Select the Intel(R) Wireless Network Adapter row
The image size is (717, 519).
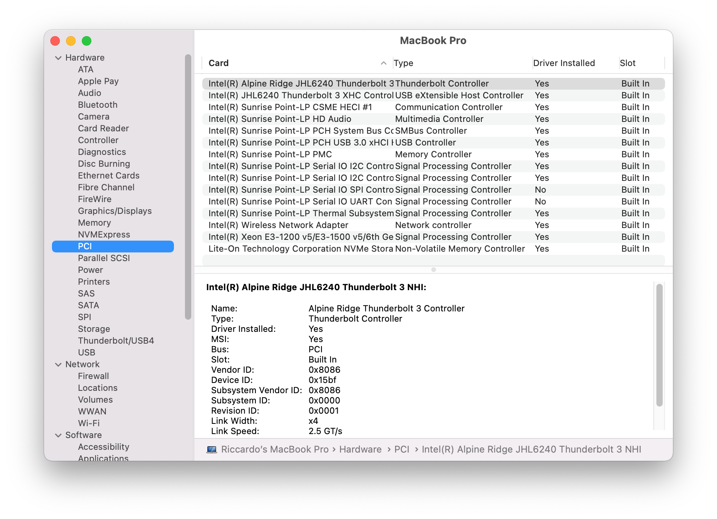pyautogui.click(x=433, y=225)
